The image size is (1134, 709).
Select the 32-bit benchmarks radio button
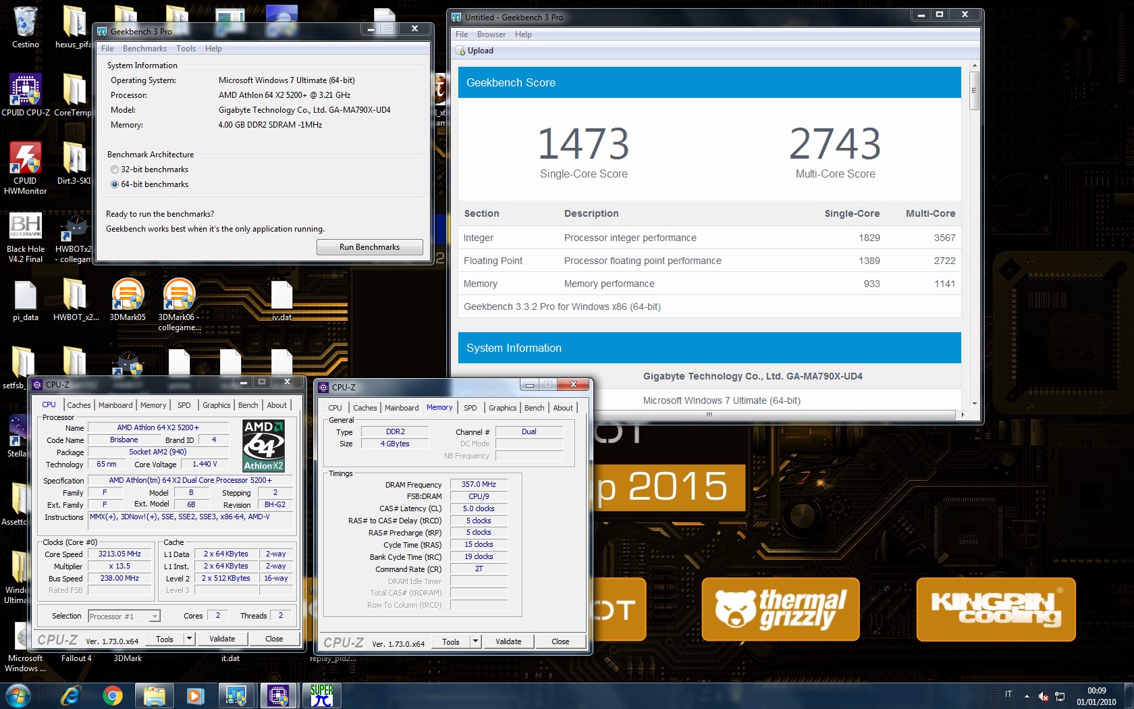tap(115, 169)
